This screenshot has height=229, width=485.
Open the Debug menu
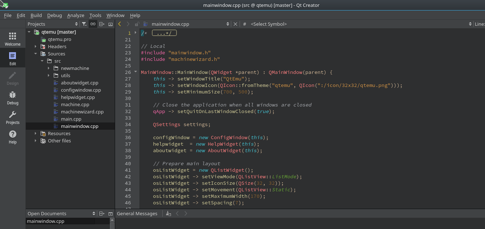click(54, 15)
